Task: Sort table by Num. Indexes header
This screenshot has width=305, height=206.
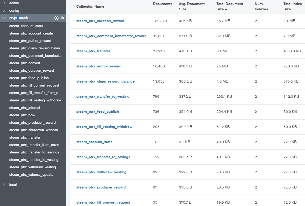Action: [x=261, y=6]
